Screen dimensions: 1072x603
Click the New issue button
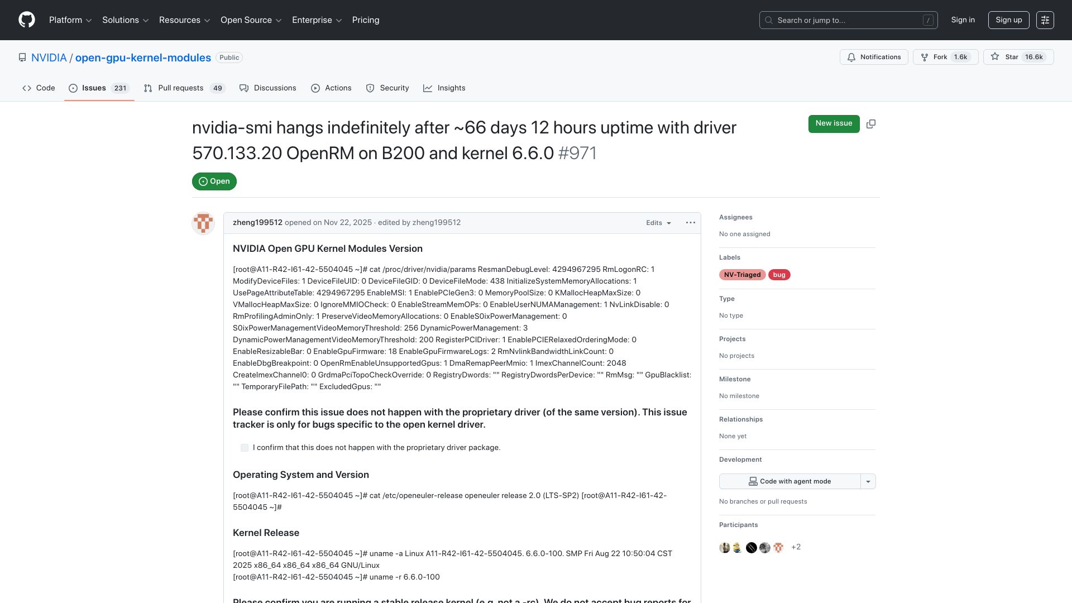(834, 124)
